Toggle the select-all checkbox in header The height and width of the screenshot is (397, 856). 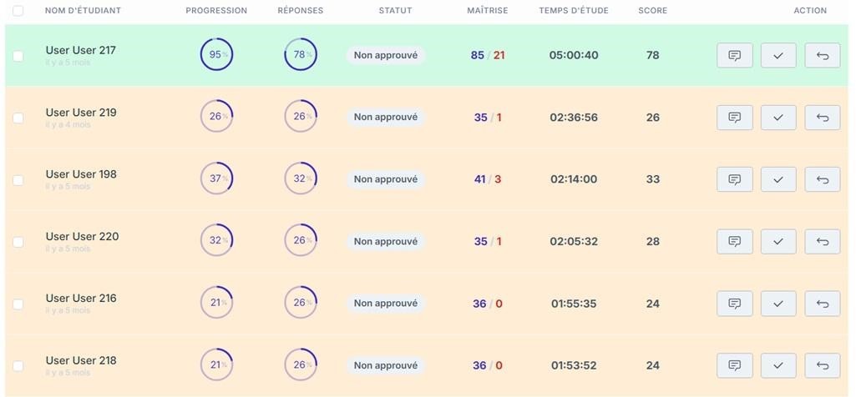[18, 10]
